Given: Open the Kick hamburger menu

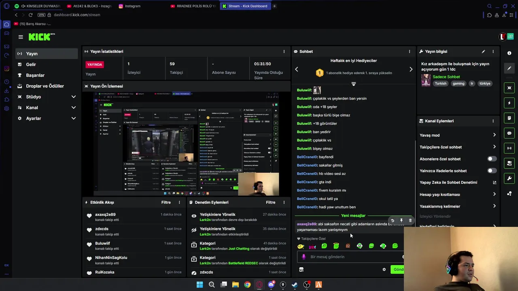Looking at the screenshot, I should pyautogui.click(x=21, y=37).
